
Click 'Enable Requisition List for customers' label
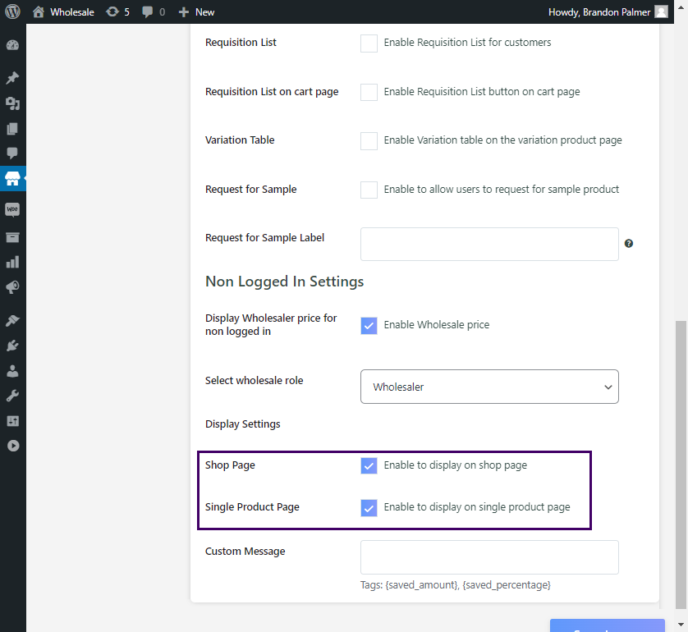point(467,42)
